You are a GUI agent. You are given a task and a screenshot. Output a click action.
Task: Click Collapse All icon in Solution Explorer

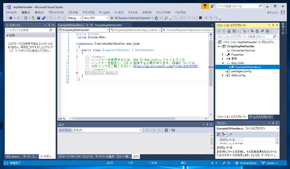pos(262,31)
